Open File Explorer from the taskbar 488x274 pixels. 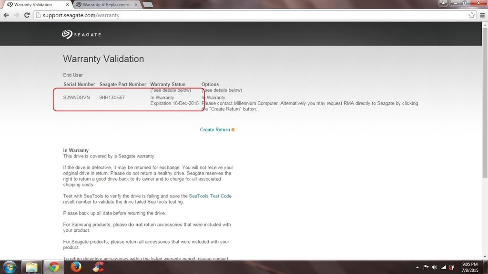pyautogui.click(x=31, y=267)
